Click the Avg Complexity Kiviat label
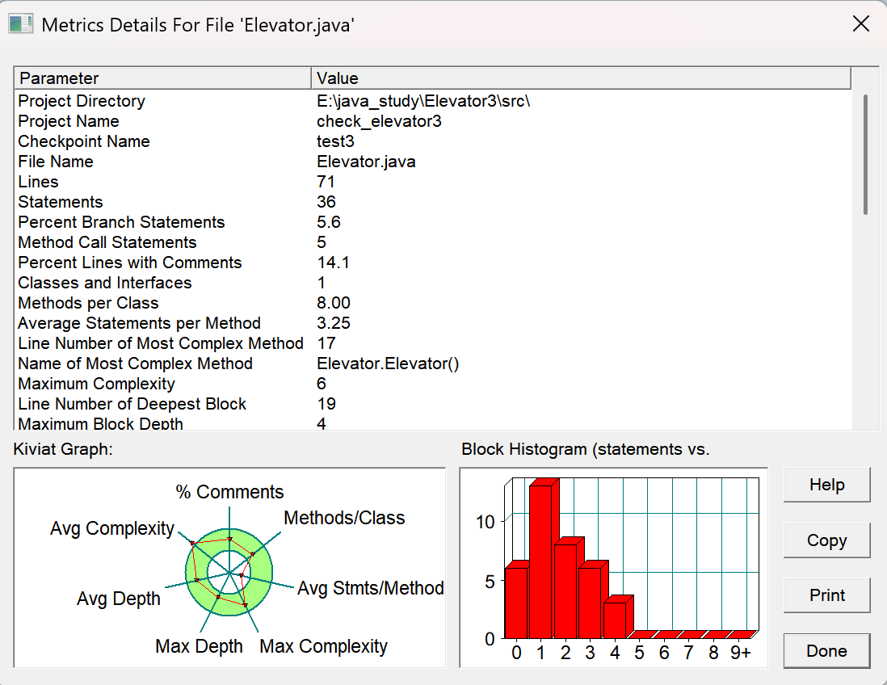887x685 pixels. pyautogui.click(x=112, y=528)
